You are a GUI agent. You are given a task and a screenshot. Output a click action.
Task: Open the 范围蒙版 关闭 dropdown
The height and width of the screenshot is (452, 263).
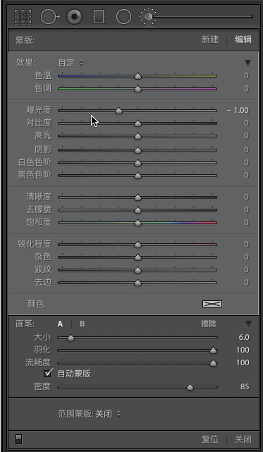(90, 414)
